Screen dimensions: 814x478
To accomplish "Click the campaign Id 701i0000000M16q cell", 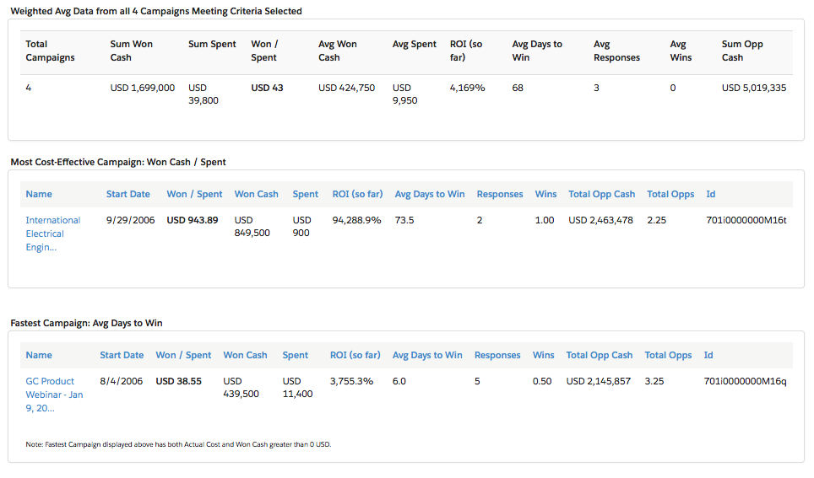I will [x=744, y=381].
